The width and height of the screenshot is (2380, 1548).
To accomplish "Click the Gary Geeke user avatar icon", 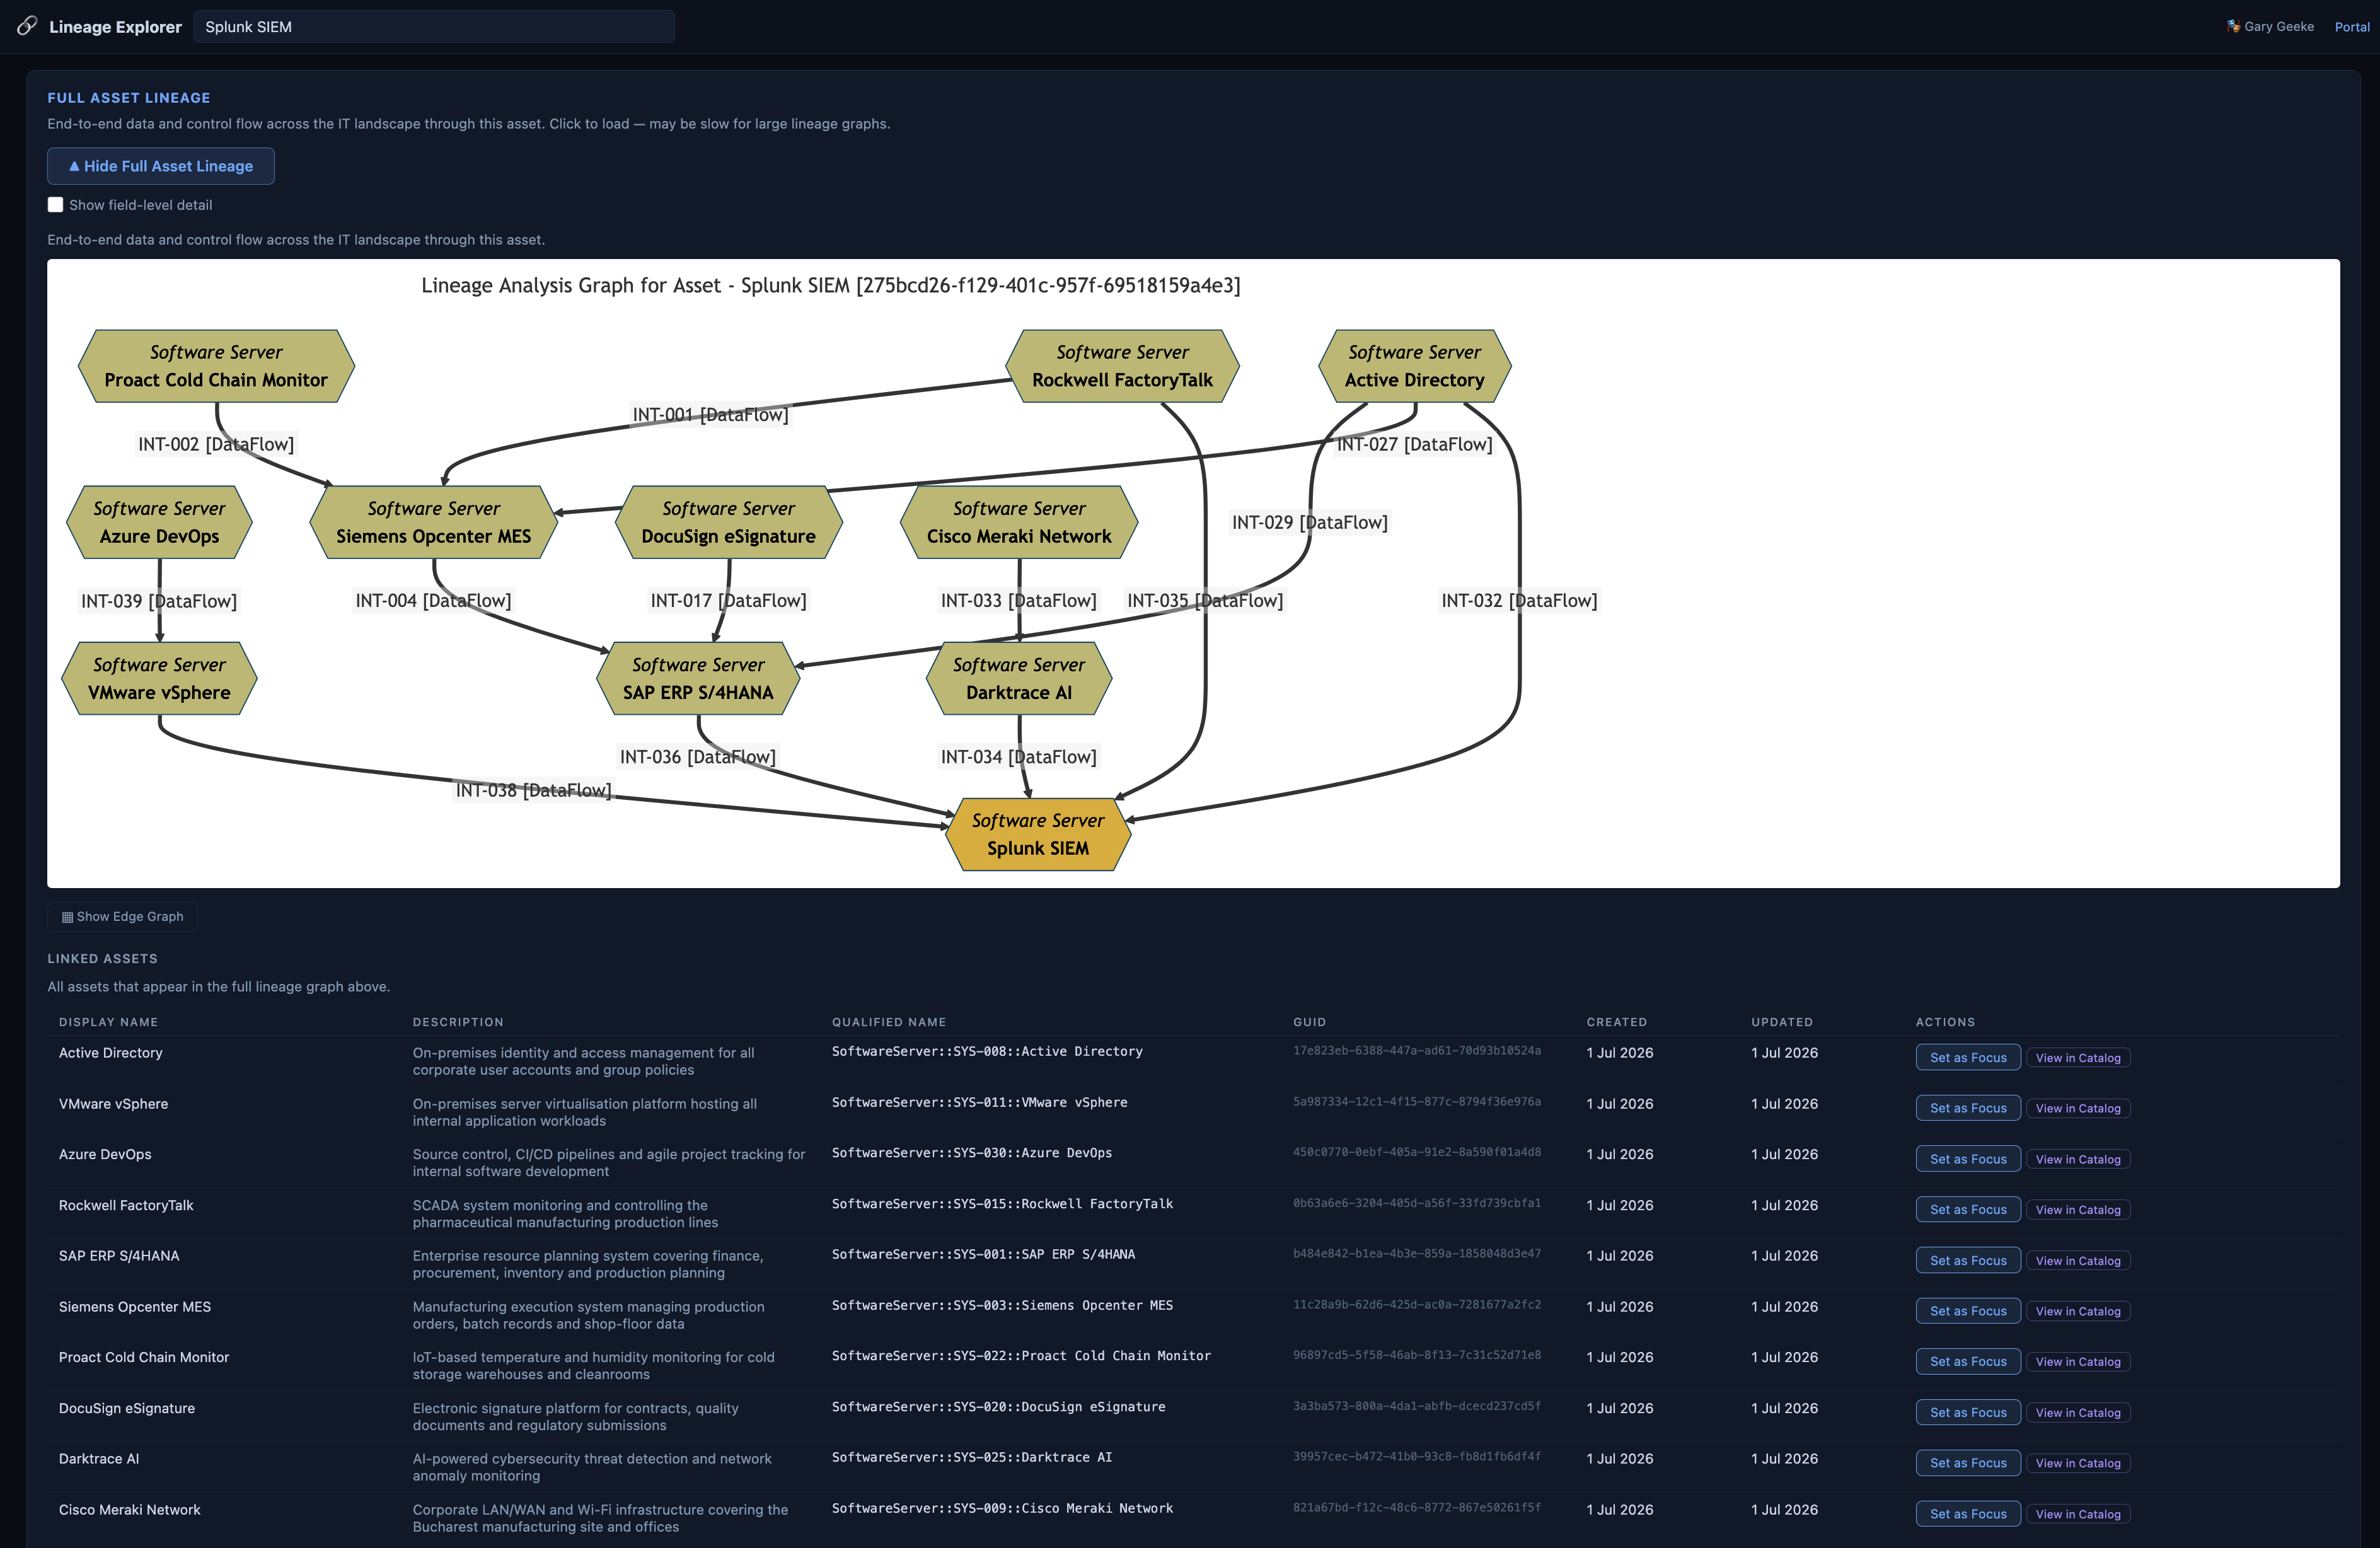I will point(2233,27).
